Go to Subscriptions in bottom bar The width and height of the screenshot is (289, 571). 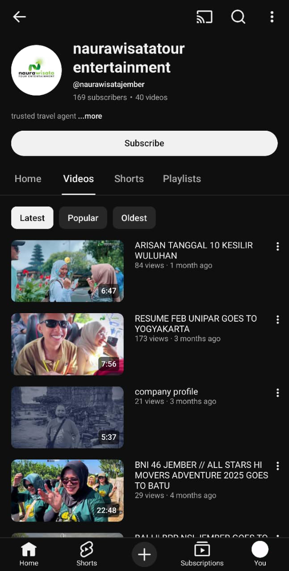(202, 554)
